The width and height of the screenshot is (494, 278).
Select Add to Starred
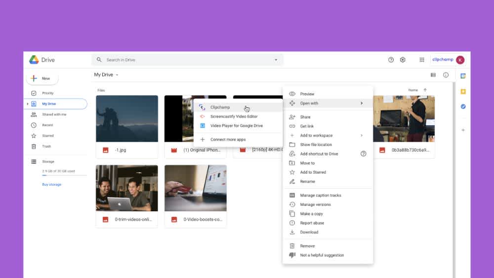(328, 172)
